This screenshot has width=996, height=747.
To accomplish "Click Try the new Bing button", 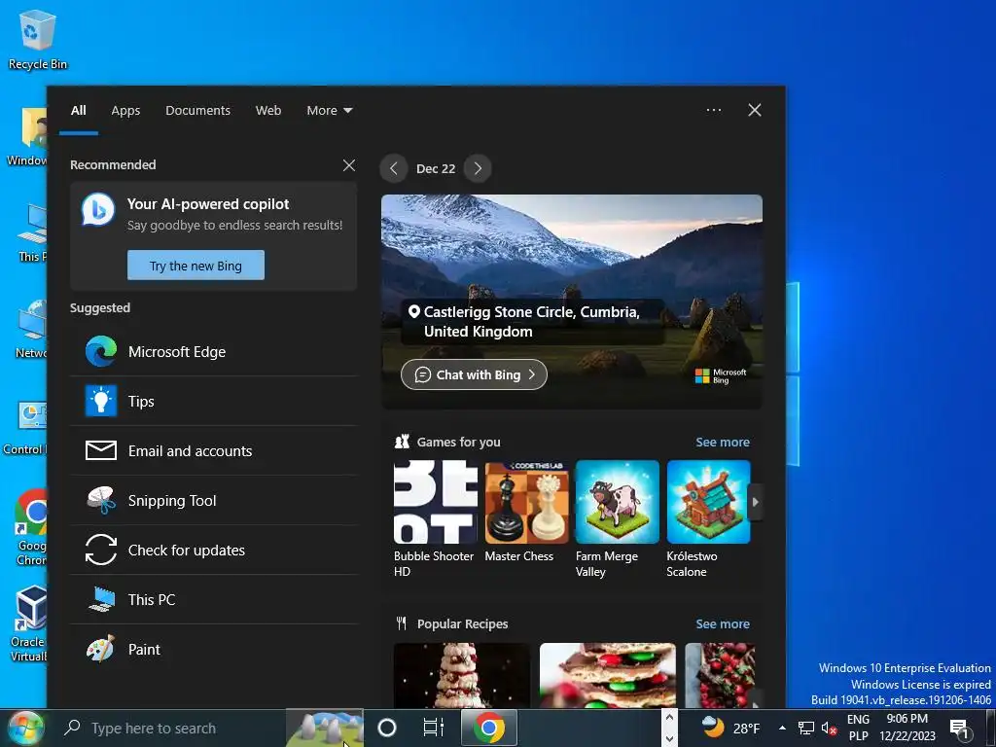I will click(196, 266).
